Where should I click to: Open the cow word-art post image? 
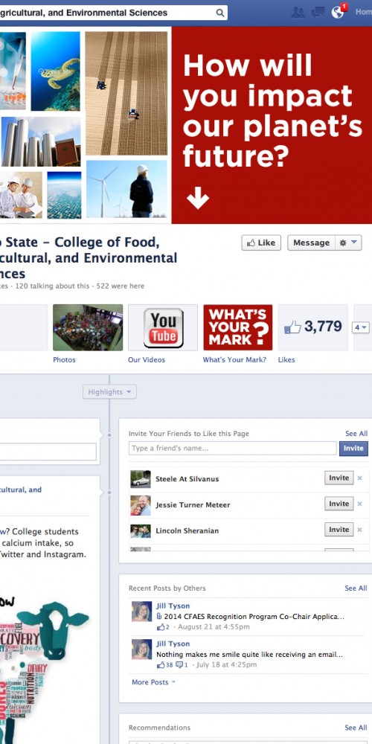(45, 669)
